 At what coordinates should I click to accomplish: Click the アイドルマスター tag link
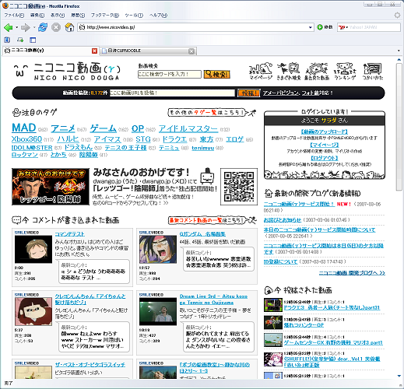(188, 128)
